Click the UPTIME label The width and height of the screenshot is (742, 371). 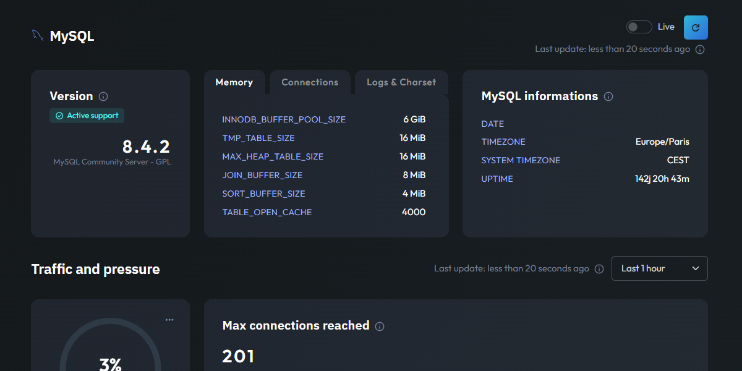click(497, 179)
